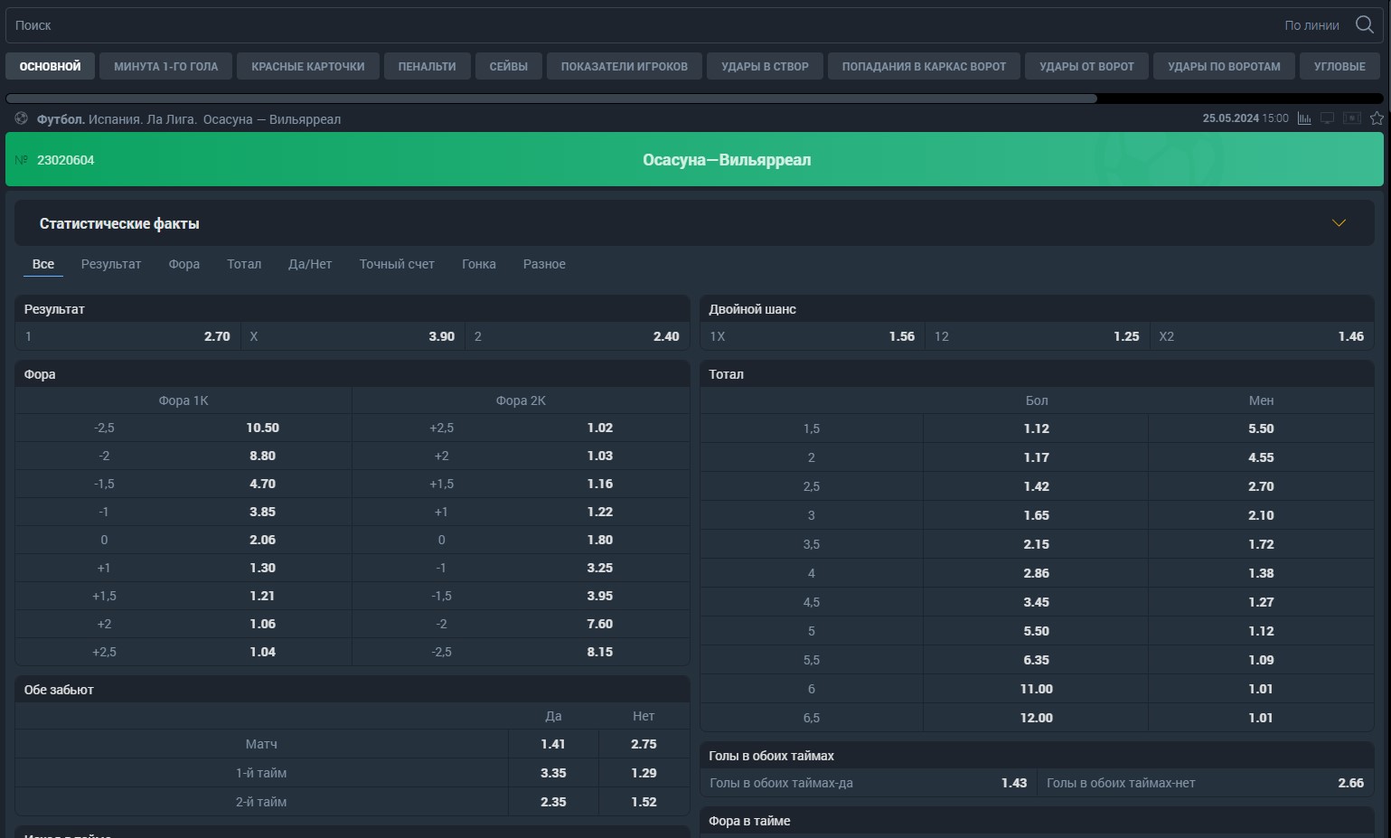
Task: Select the Фора filter tab
Action: click(183, 264)
